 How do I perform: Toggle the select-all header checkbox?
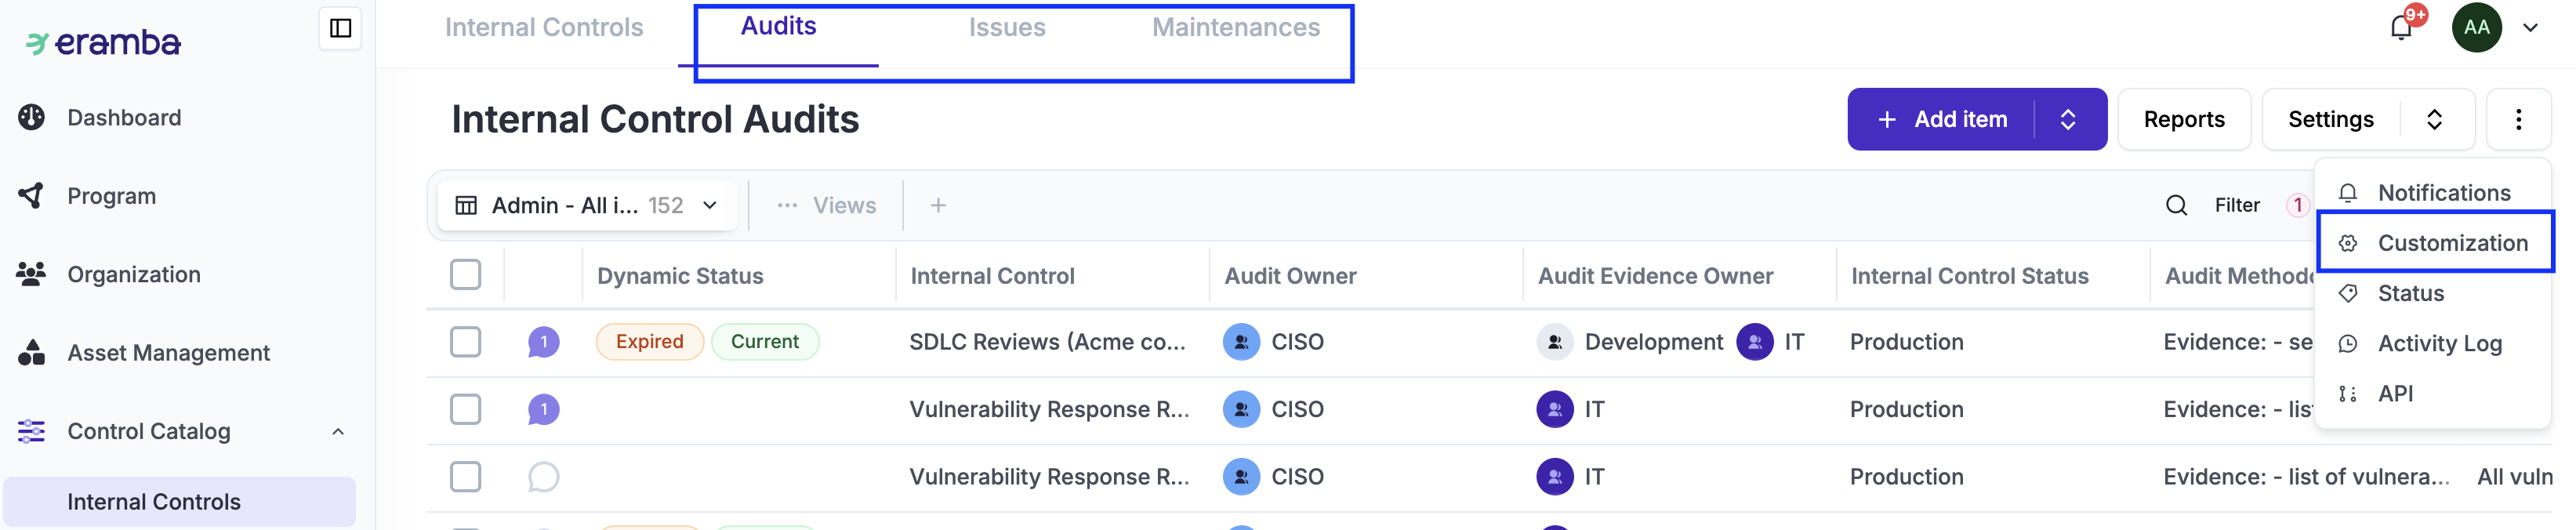coord(465,275)
